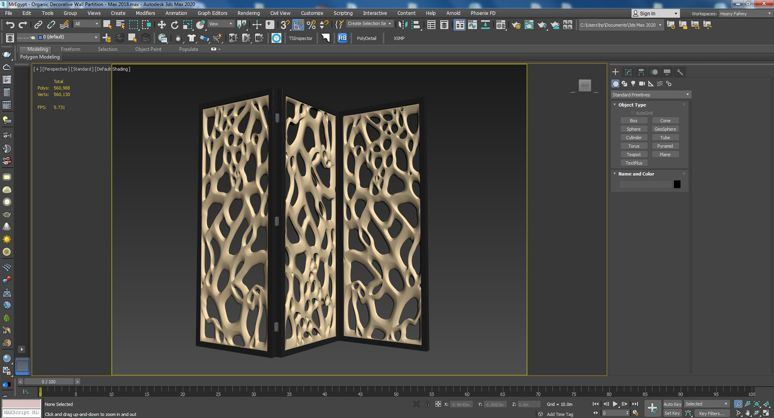Toggle Auto Key animation mode
Image resolution: width=774 pixels, height=418 pixels.
click(672, 404)
